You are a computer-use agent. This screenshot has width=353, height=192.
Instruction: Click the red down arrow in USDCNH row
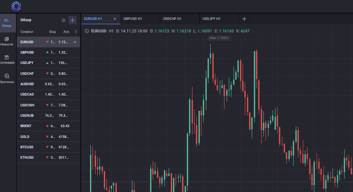[x=47, y=105]
